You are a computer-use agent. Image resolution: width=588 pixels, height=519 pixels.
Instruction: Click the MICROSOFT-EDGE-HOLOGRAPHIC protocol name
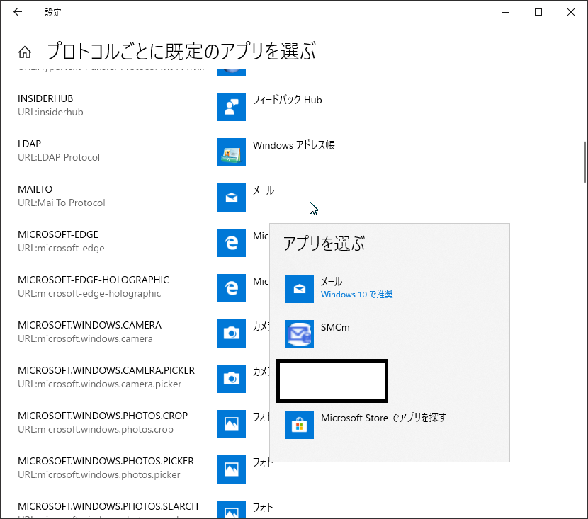click(x=94, y=280)
